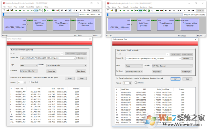Open Help menu in 32bit window
Screen dimensions: 207x129
point(150,7)
